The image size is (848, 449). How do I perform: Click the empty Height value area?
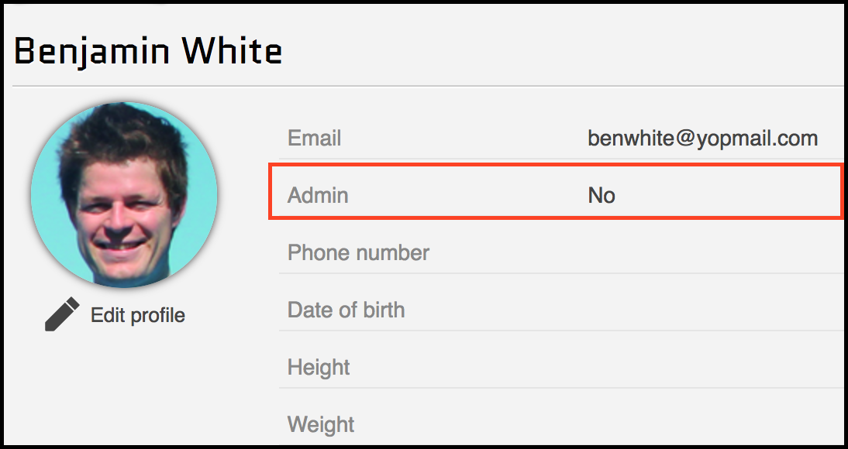click(698, 367)
